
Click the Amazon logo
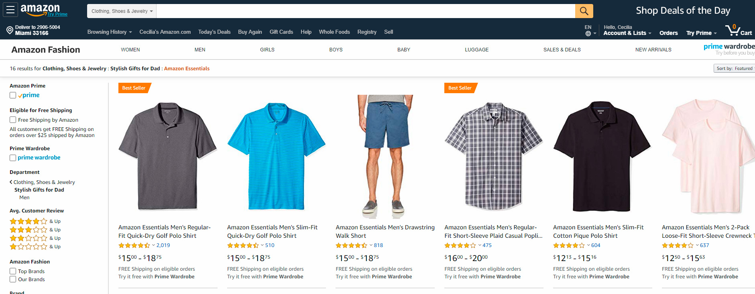click(40, 10)
